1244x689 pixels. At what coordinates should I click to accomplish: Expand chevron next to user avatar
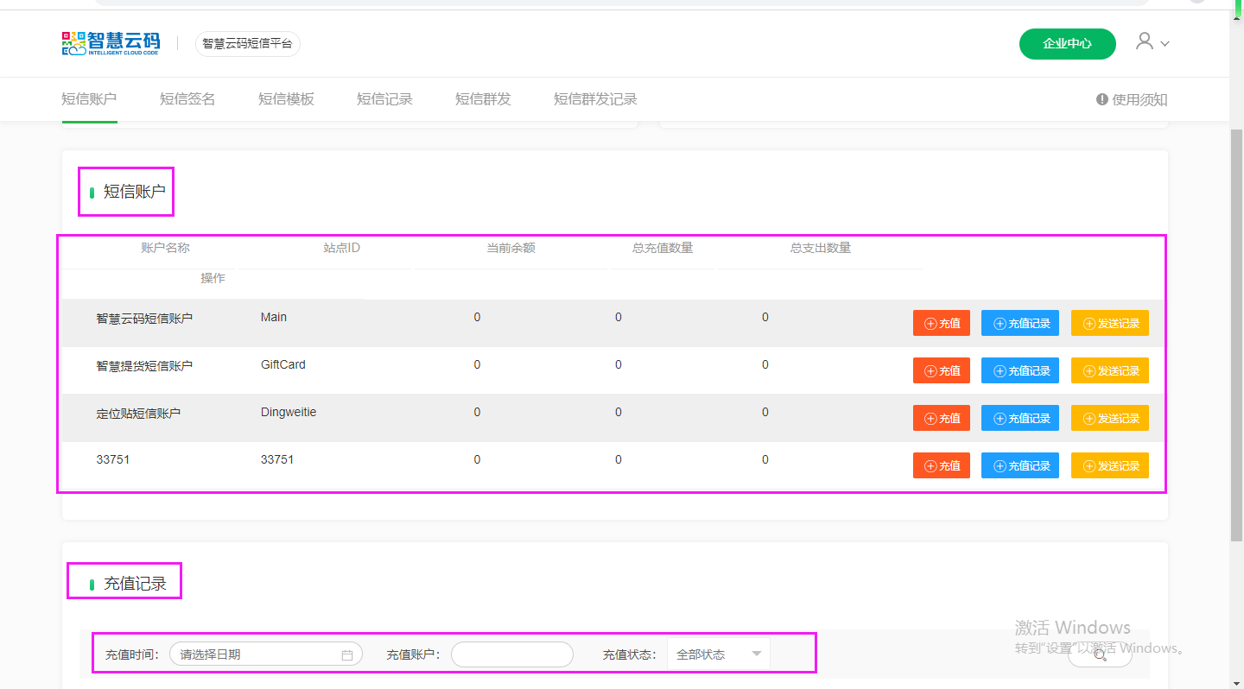[1165, 44]
